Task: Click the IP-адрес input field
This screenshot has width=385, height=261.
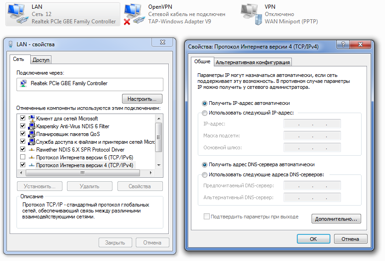Action: tap(312, 124)
